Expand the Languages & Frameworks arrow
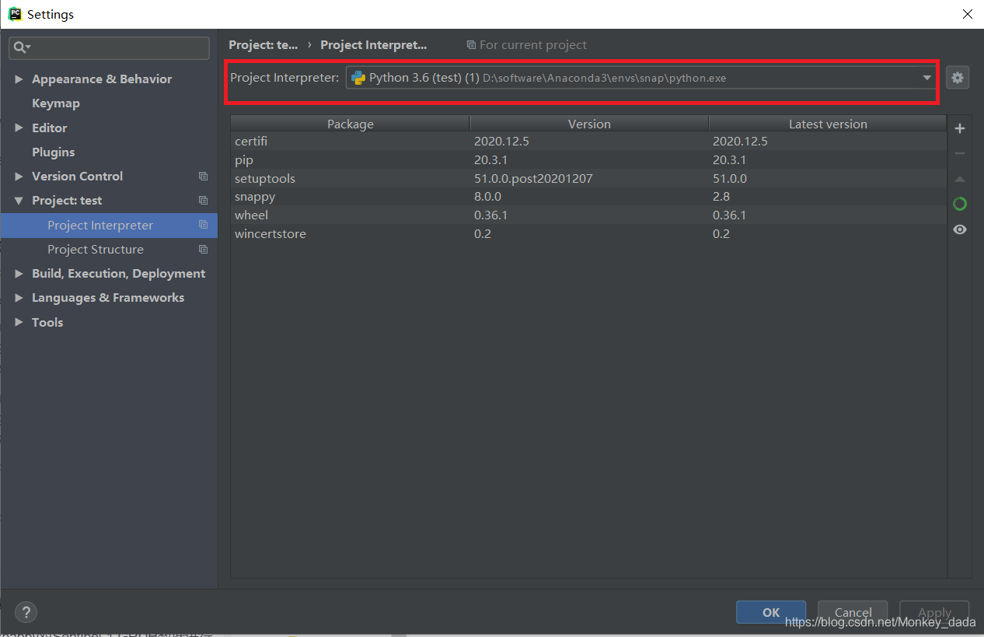 19,298
